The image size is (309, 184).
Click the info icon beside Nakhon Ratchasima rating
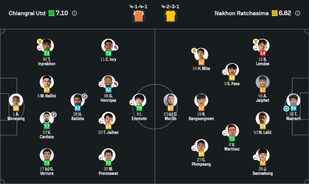(298, 13)
